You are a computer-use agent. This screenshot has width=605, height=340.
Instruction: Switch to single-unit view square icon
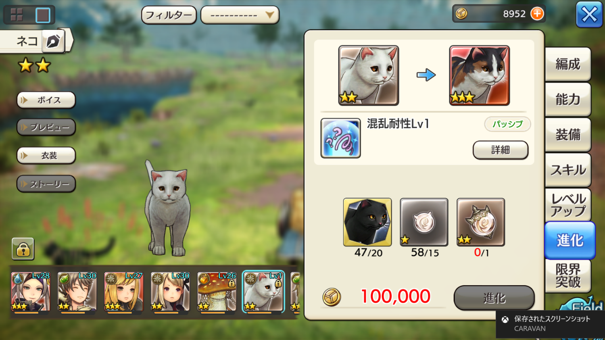(x=43, y=15)
